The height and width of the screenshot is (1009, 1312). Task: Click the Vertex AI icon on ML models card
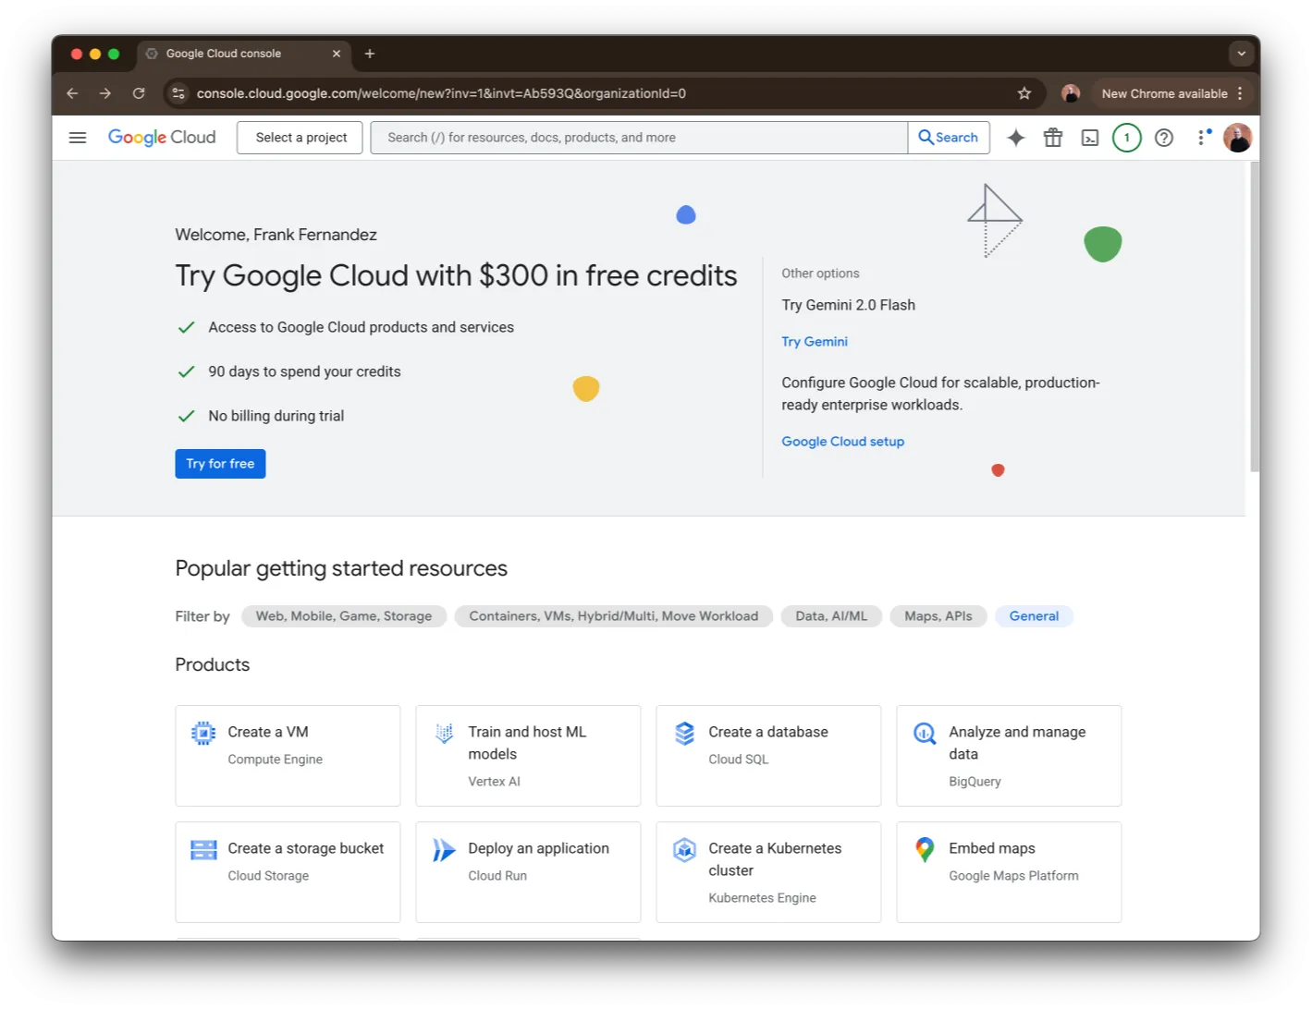pos(444,734)
